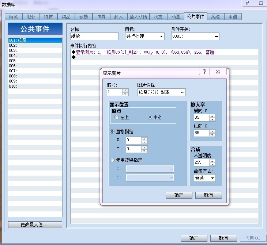Increase 横向 zoom percentage
The width and height of the screenshot is (267, 245).
(x=212, y=116)
